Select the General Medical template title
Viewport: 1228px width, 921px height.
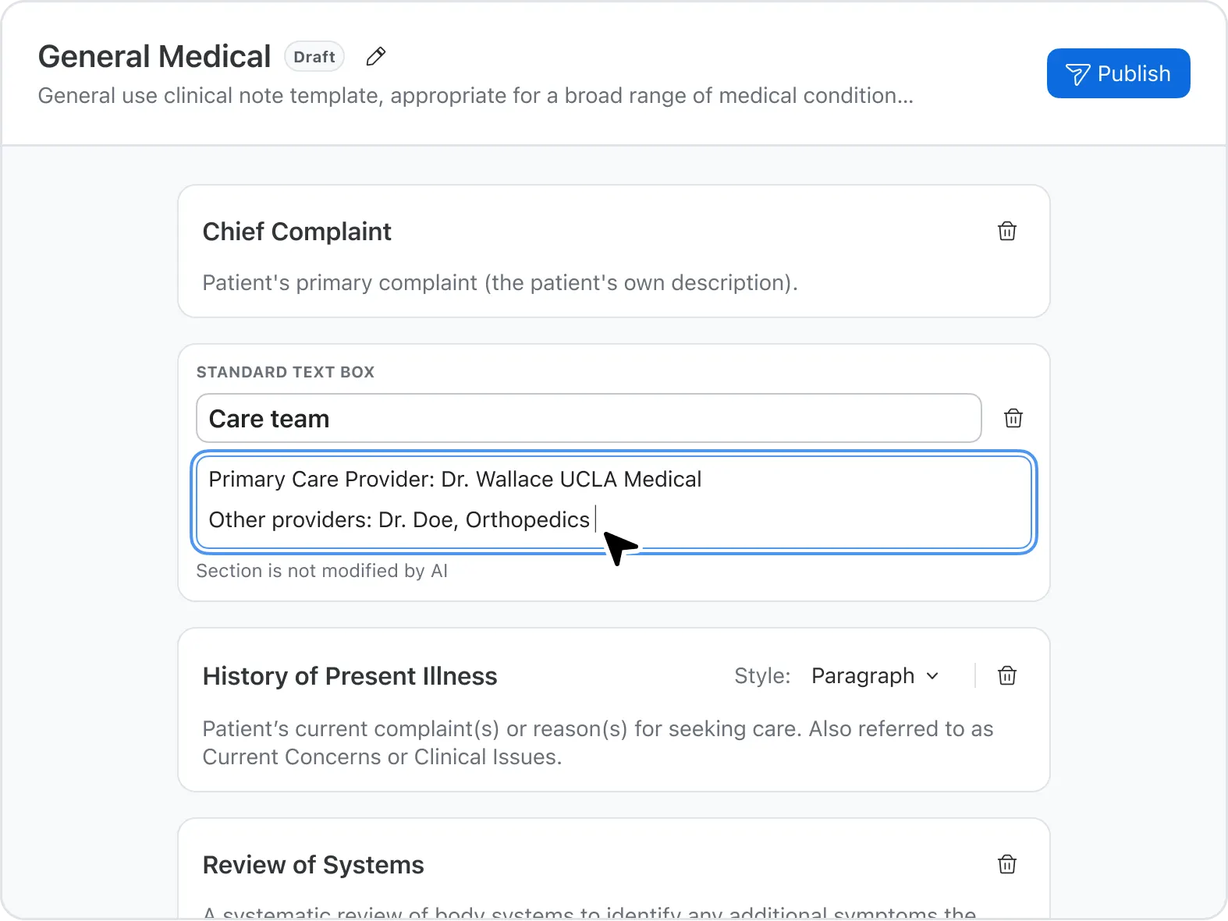[x=154, y=57]
